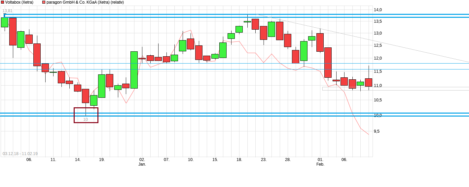Screen dimensions: 469x187
Task: Click the dark red rectangle marking the low
Action: pos(86,115)
